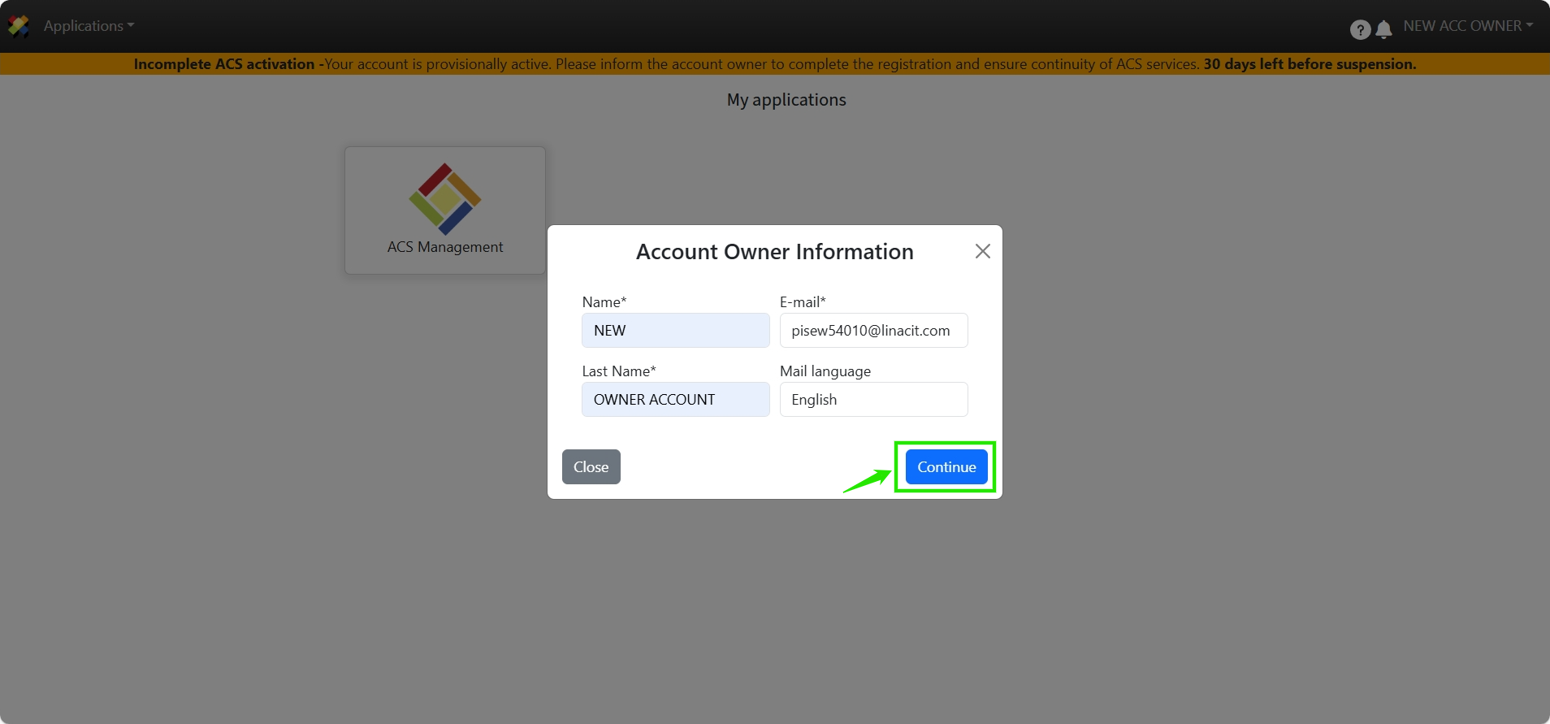Select the E-mail address field

click(x=873, y=331)
